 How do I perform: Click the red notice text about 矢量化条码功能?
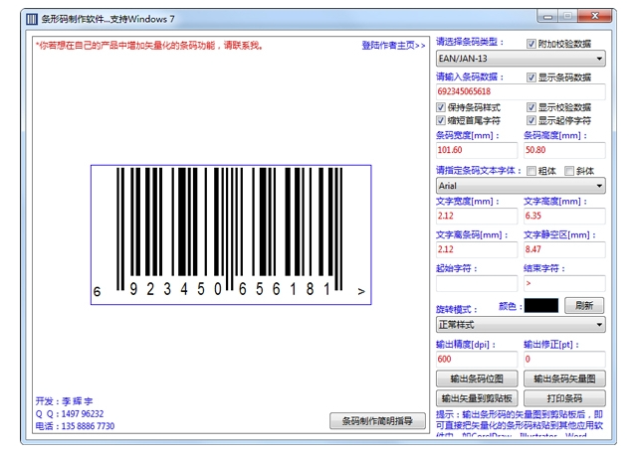(149, 46)
